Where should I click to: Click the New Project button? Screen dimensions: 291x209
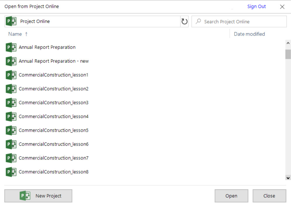pyautogui.click(x=38, y=196)
